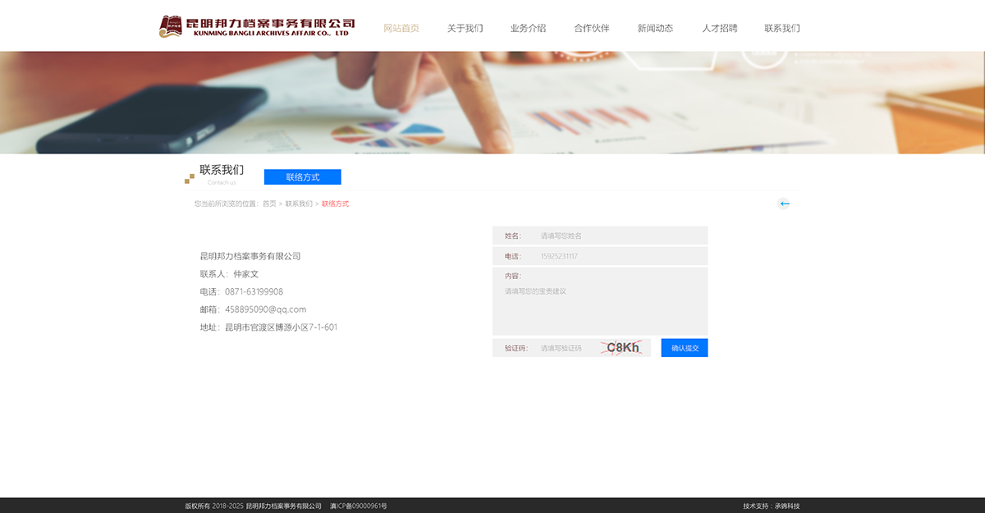The width and height of the screenshot is (985, 513).
Task: Click the C8Kh captcha image to refresh
Action: [x=621, y=347]
